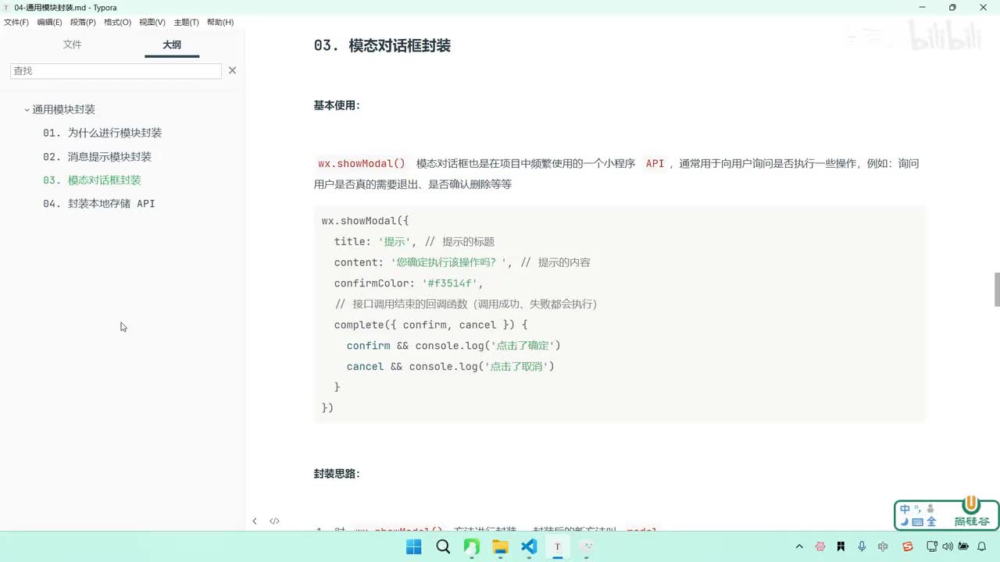This screenshot has height=562, width=1000.
Task: Click the battery tray icon
Action: [963, 546]
